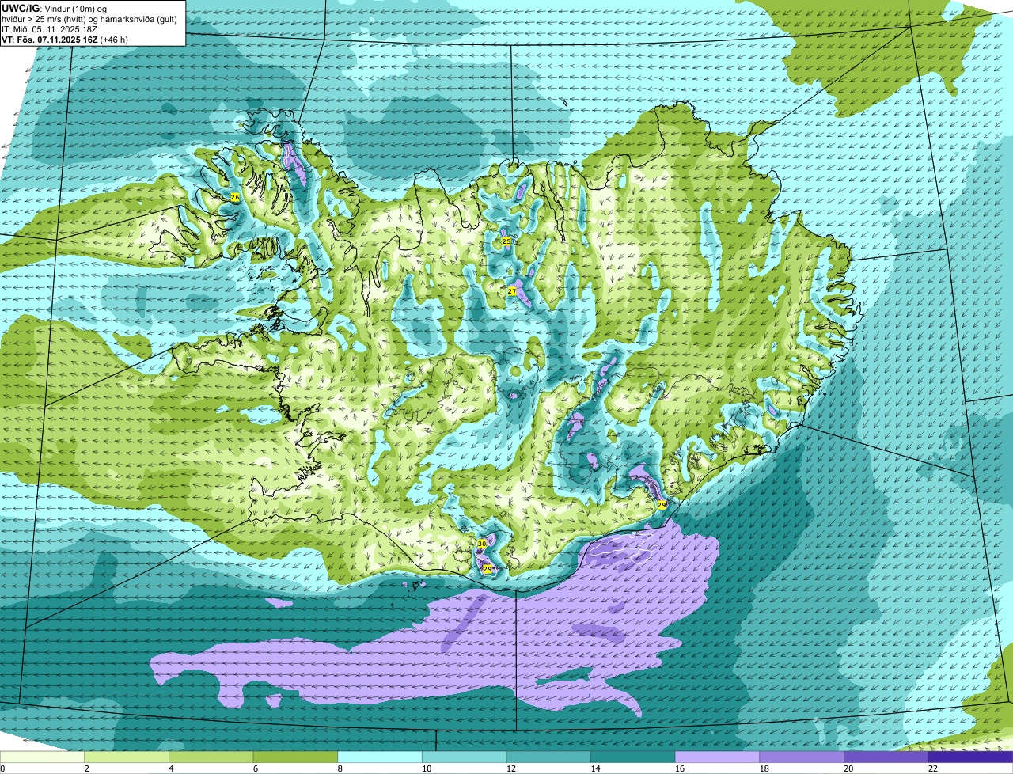Click the legend scale value 20

click(x=848, y=768)
